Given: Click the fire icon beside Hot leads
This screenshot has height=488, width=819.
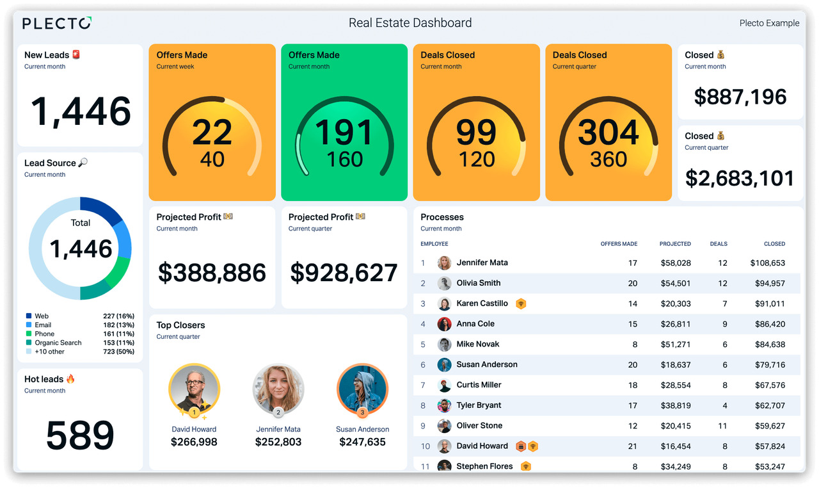Looking at the screenshot, I should 70,379.
